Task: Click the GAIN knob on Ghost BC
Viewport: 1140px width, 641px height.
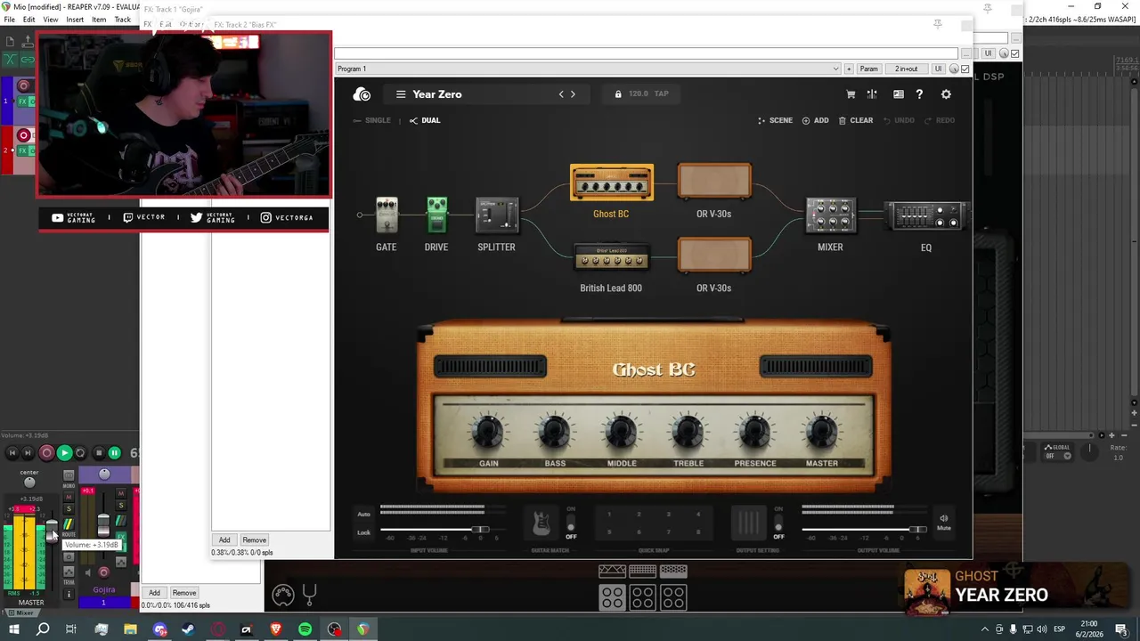Action: click(x=488, y=433)
